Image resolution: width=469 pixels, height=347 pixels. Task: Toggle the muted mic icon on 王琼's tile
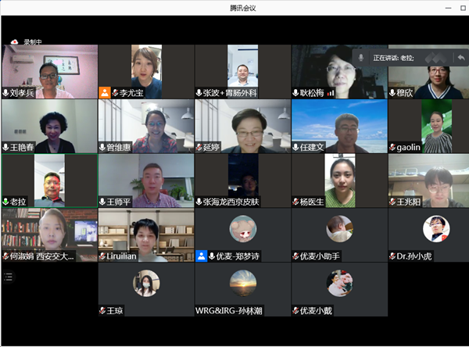pyautogui.click(x=103, y=310)
